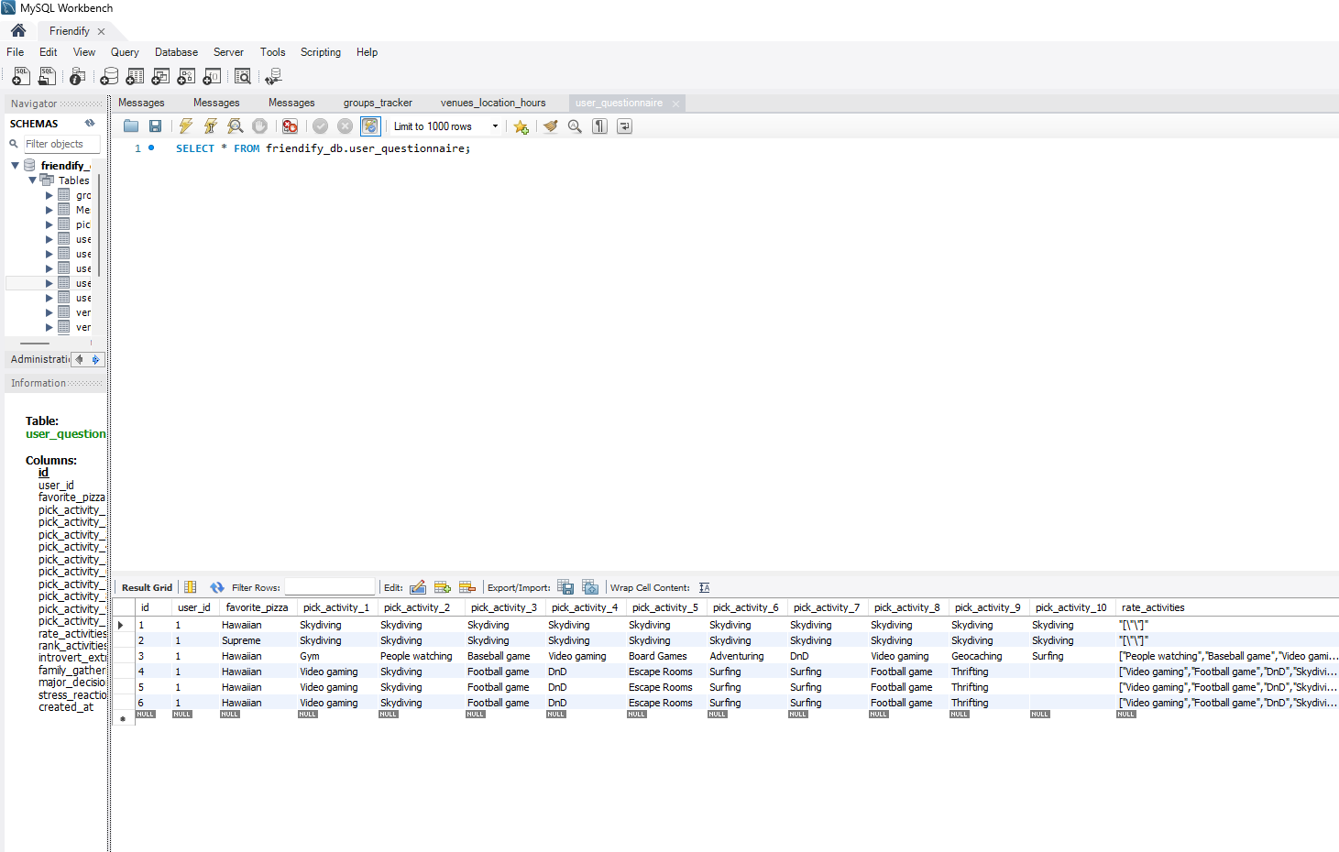
Task: Open SQL script file icon in main toolbar
Action: 47,77
